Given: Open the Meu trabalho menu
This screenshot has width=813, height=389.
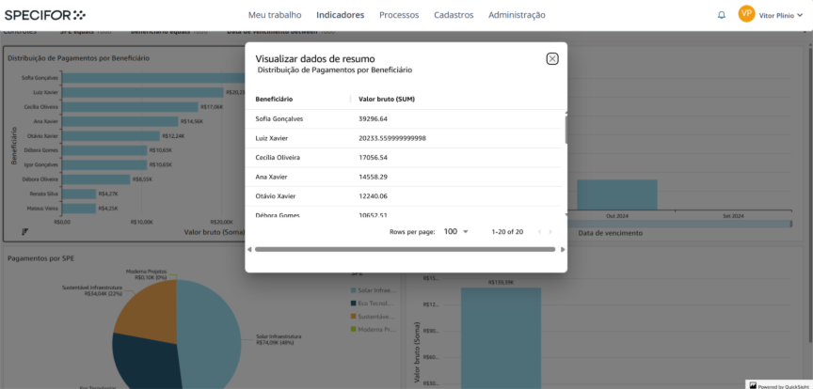Looking at the screenshot, I should point(275,15).
